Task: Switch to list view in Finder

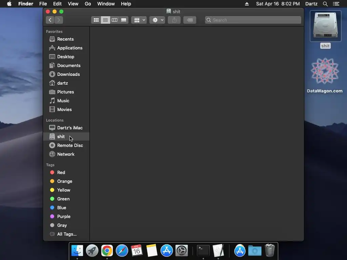Action: (105, 20)
